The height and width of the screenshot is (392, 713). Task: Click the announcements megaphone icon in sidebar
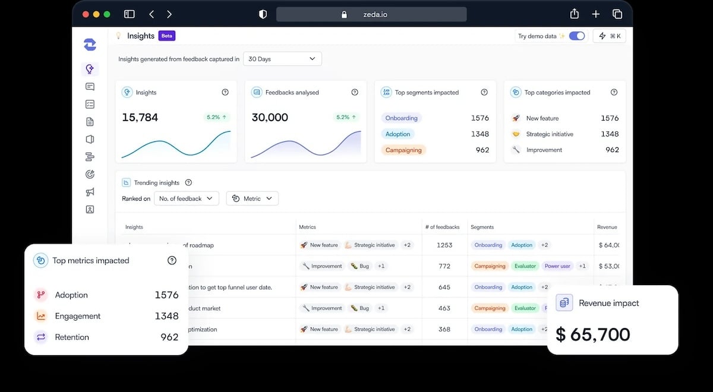(x=90, y=192)
